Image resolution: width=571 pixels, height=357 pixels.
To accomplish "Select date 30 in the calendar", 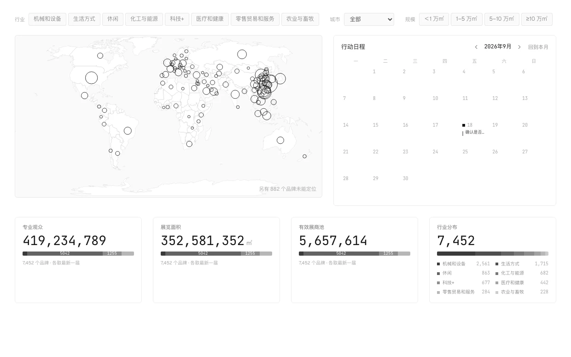I will tap(405, 179).
